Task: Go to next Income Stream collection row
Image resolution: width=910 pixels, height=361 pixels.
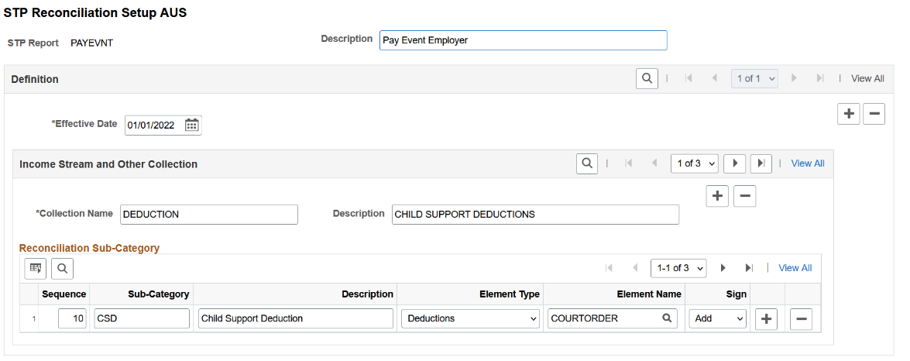Action: pyautogui.click(x=734, y=163)
